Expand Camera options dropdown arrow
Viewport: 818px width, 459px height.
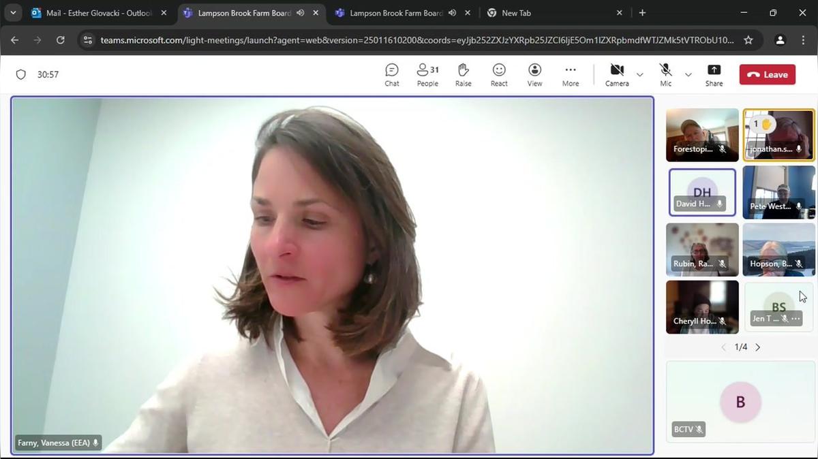[639, 75]
